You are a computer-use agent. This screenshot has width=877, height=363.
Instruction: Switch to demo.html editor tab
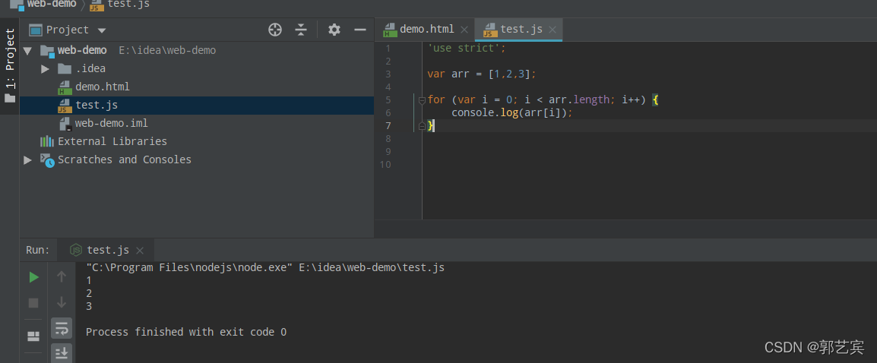[x=426, y=29]
